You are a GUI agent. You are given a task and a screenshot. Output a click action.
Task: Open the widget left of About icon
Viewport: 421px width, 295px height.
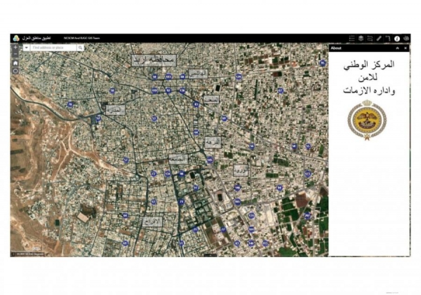388,38
